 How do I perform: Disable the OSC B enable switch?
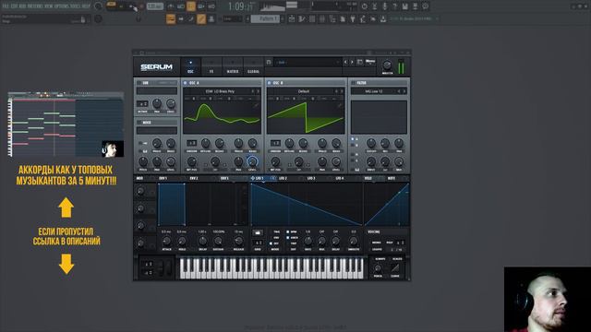(269, 83)
